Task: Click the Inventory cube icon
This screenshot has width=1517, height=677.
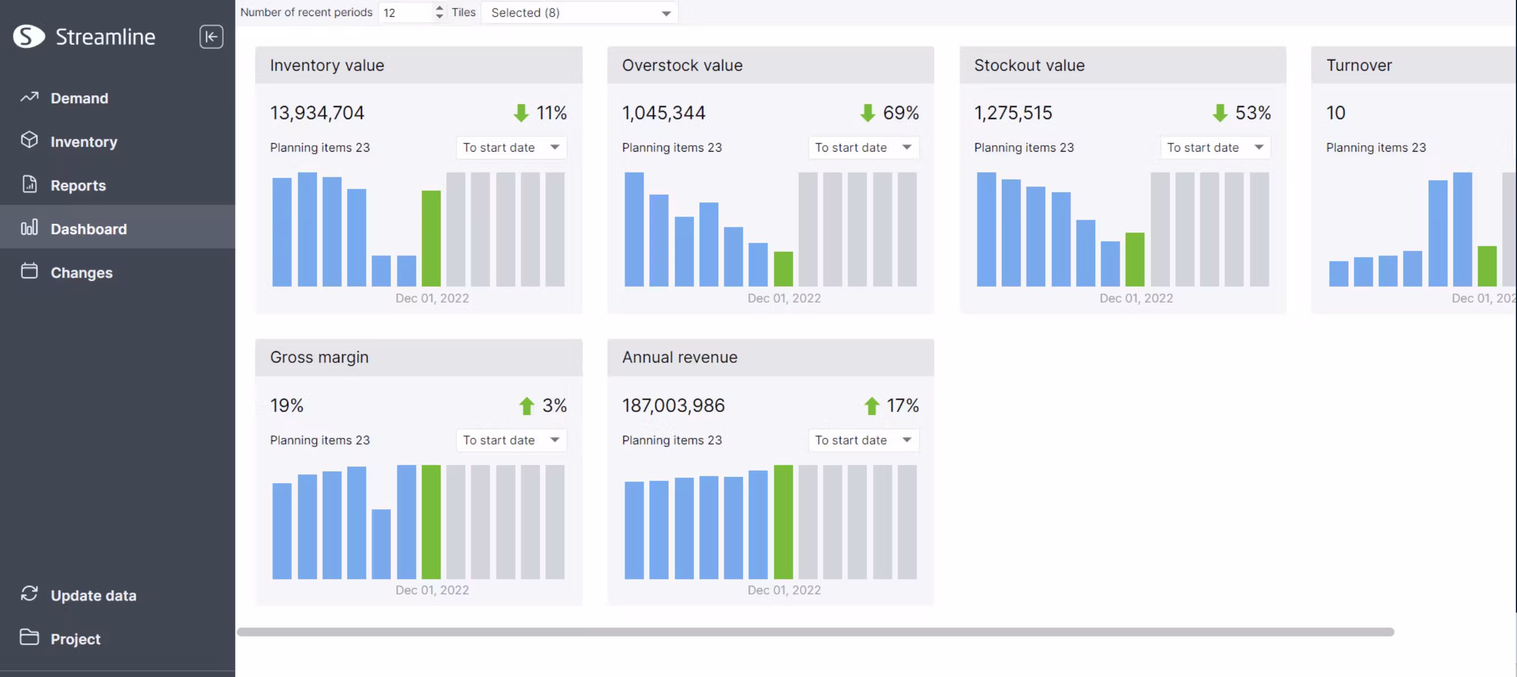Action: coord(30,141)
